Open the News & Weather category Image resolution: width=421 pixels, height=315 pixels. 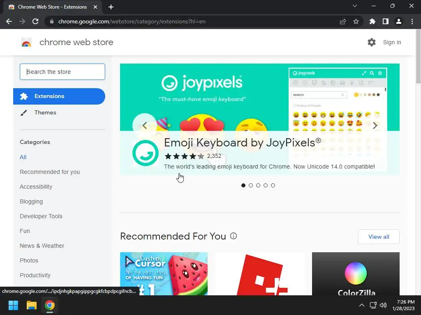click(x=42, y=246)
